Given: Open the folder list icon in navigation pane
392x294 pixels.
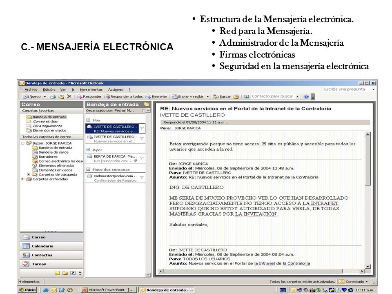Looking at the screenshot, I should pyautogui.click(x=65, y=273).
